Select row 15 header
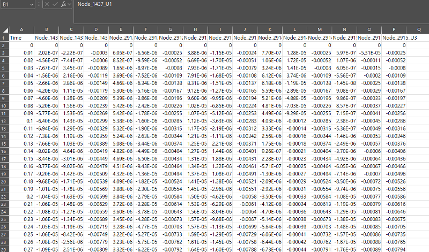The image size is (429, 252). coord(4,143)
